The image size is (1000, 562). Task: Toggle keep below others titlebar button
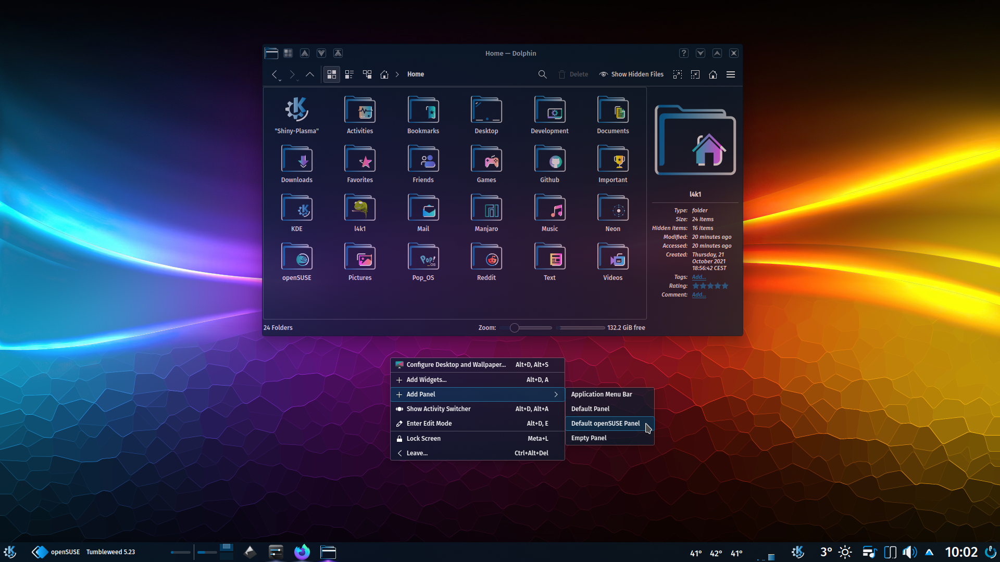pos(321,53)
